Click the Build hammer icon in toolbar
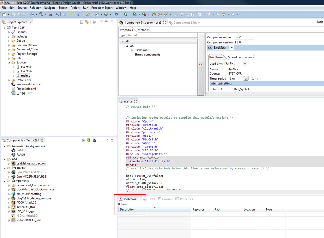This screenshot has width=324, height=238. pyautogui.click(x=41, y=14)
